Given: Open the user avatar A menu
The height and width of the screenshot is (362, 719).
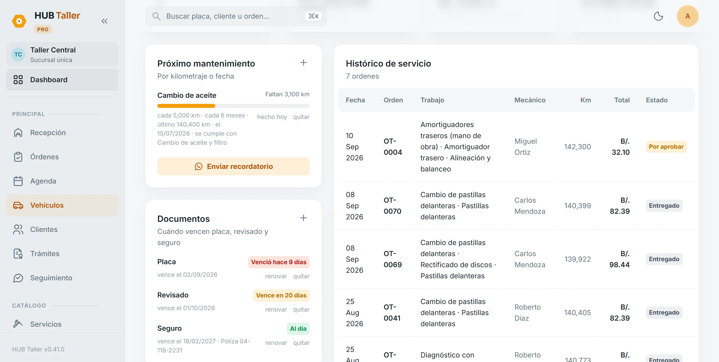Looking at the screenshot, I should pyautogui.click(x=687, y=16).
